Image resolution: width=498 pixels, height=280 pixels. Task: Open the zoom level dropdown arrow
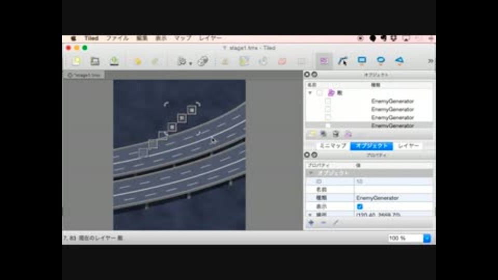click(427, 238)
